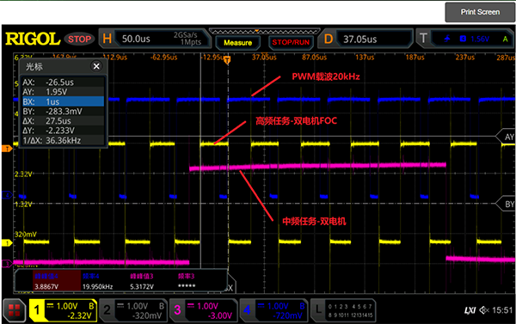Click the Print Screen button
This screenshot has height=324, width=516.
pos(480,12)
